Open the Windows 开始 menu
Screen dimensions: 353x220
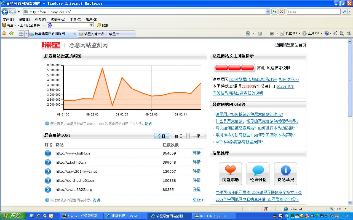point(13,216)
